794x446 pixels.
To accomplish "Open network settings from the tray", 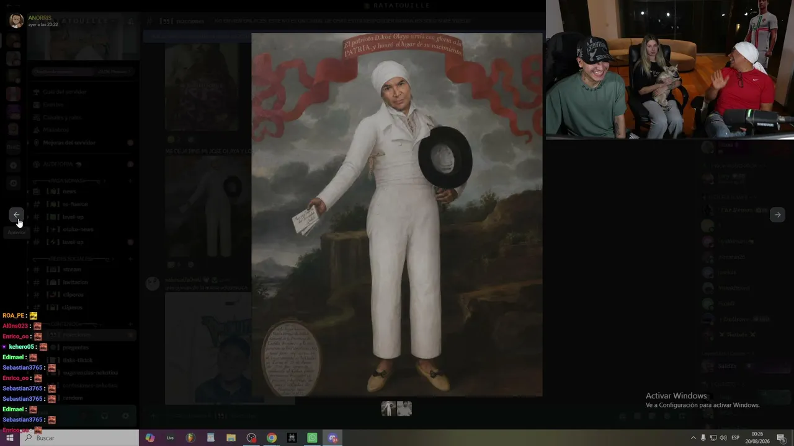I will 713,438.
